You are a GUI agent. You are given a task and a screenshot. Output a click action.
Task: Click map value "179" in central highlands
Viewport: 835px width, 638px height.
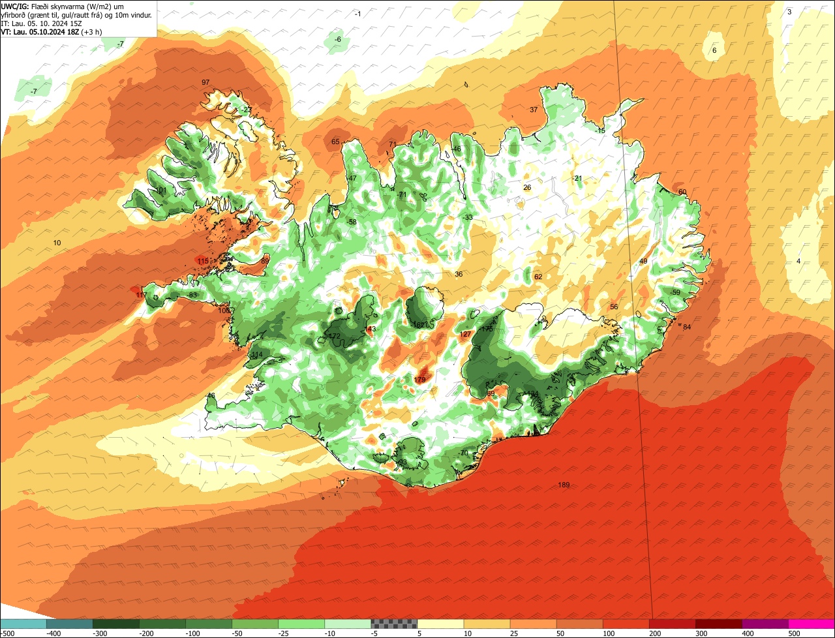point(419,380)
